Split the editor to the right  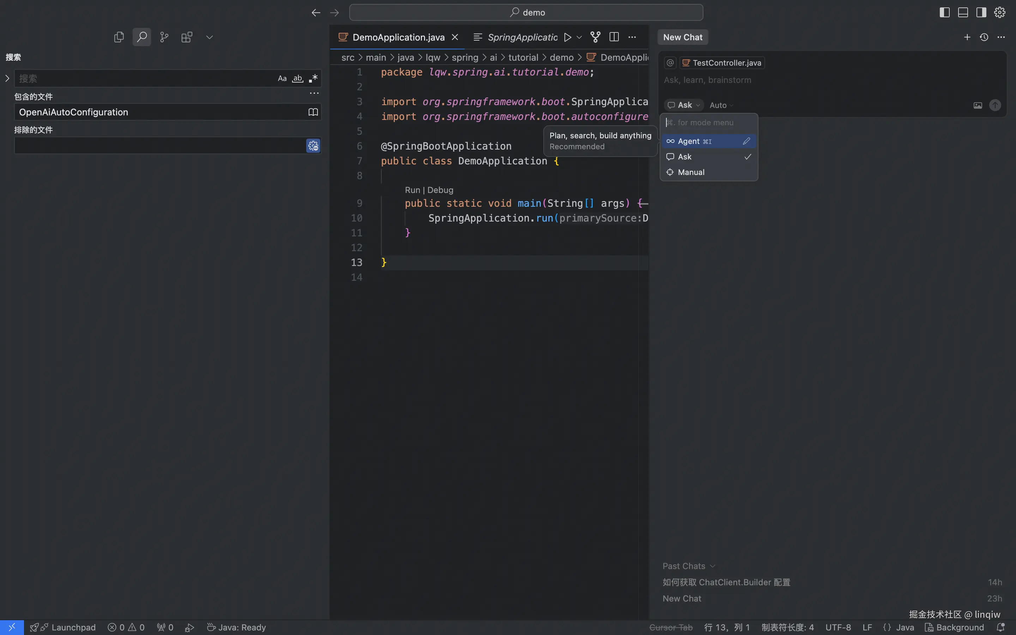tap(614, 37)
